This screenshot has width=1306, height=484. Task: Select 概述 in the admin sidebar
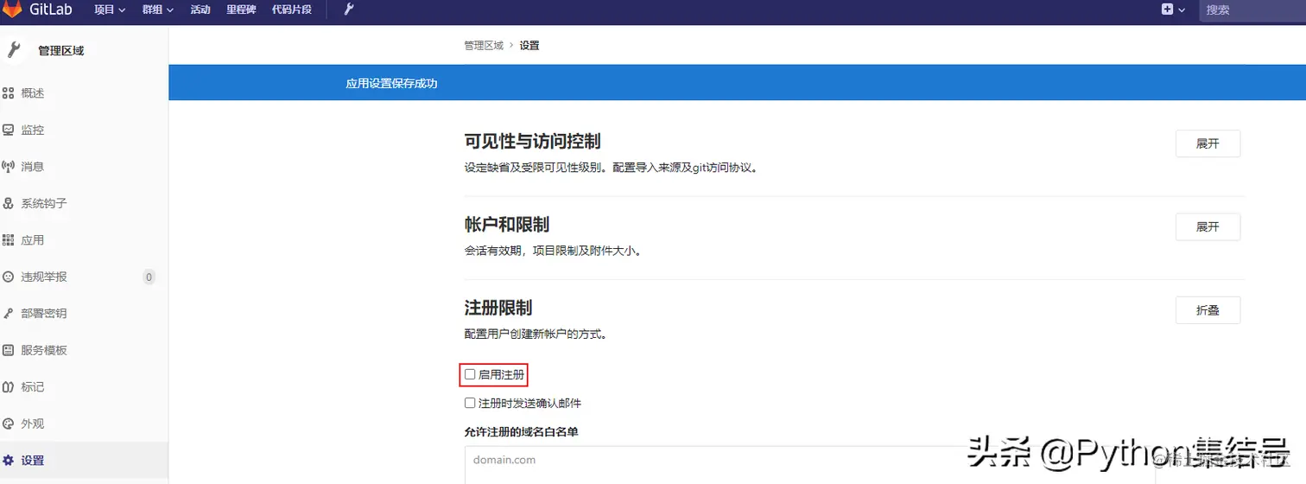(33, 93)
